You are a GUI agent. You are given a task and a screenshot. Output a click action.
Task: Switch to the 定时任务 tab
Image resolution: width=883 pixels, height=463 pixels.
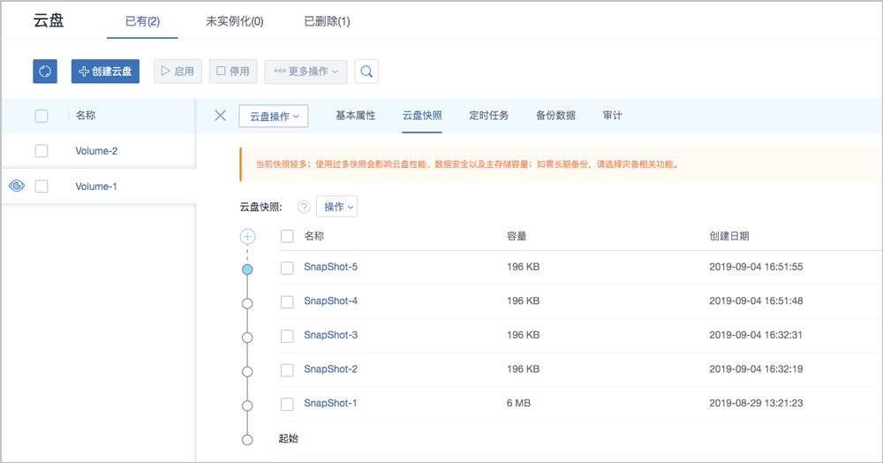pos(488,116)
